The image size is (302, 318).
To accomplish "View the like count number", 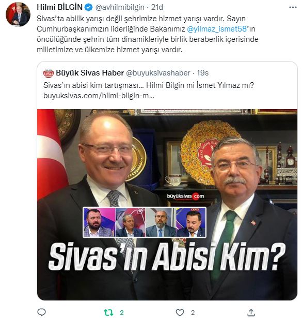I will (x=193, y=312).
